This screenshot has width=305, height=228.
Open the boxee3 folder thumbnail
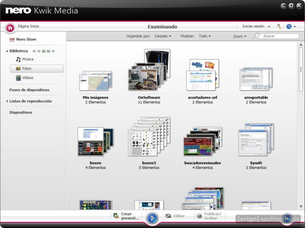pyautogui.click(x=149, y=136)
